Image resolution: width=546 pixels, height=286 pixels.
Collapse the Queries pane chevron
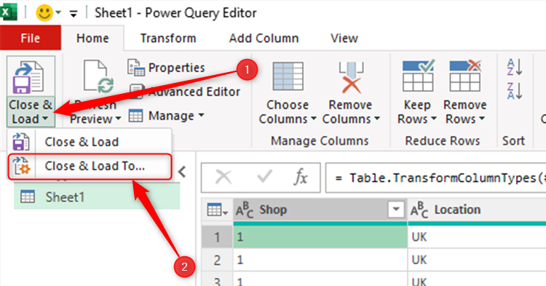coord(182,172)
